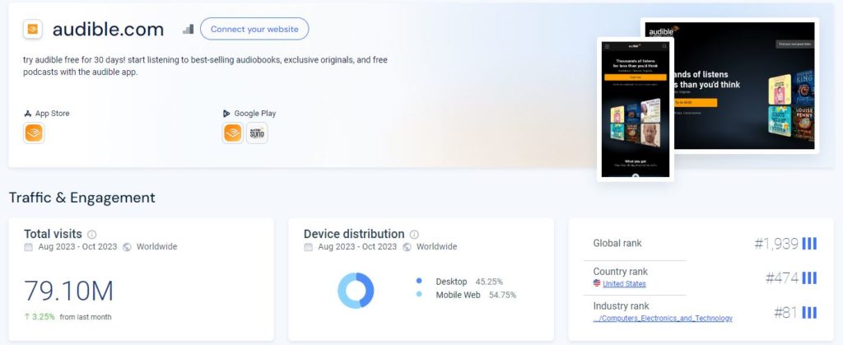Click the 79.10M total visits value
This screenshot has width=843, height=345.
[69, 291]
